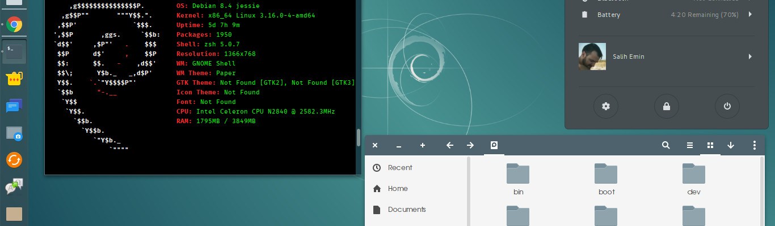Viewport: 775px width, 226px height.
Task: Click the 'RAM: 1795MB / 3849MB' line
Action: point(216,121)
